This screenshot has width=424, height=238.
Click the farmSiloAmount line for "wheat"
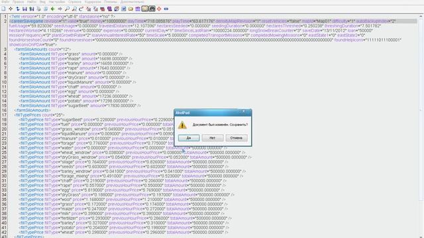click(x=76, y=96)
